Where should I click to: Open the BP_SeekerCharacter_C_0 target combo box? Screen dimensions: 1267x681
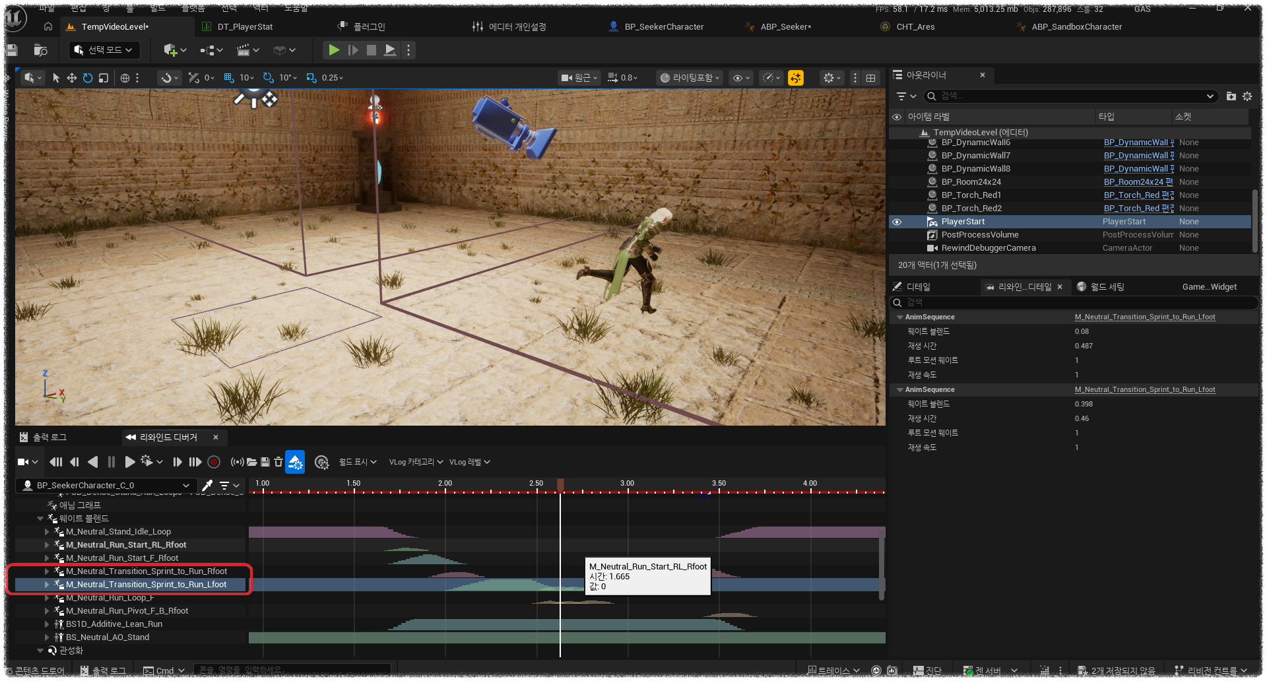click(107, 486)
